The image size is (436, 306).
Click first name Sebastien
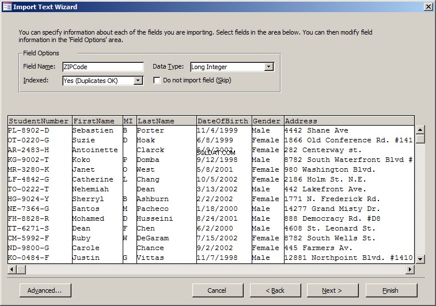93,130
